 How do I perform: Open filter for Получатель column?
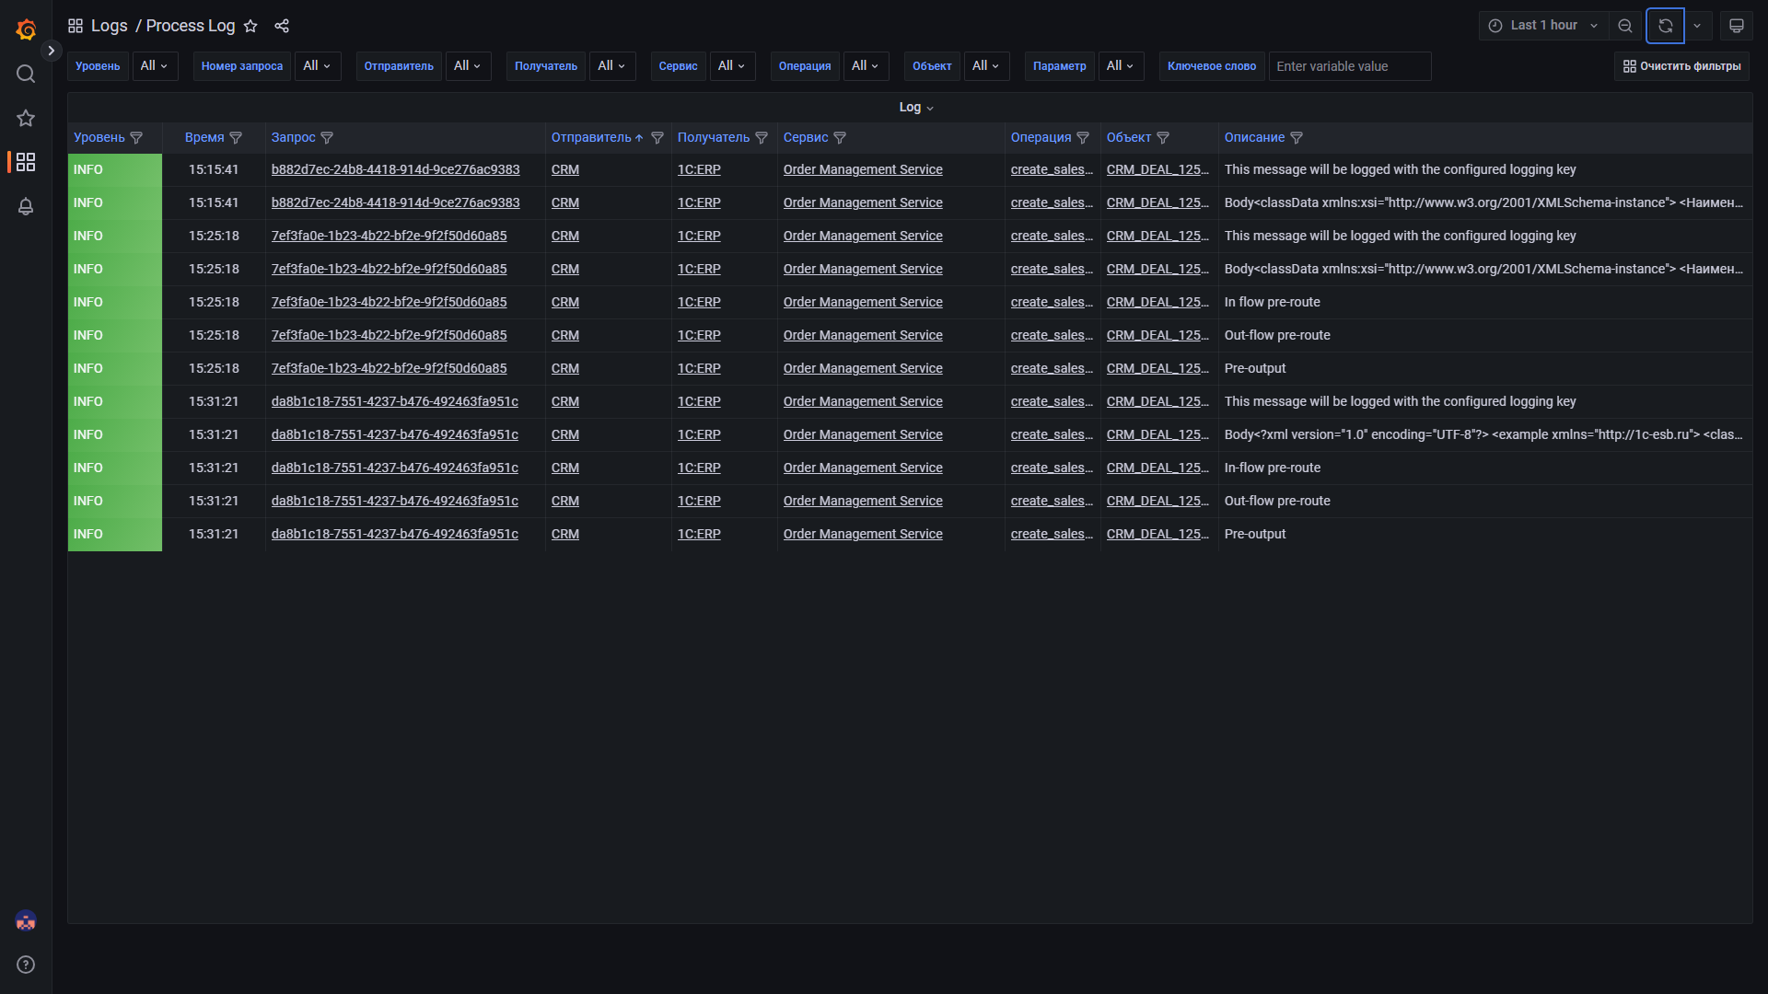coord(762,138)
